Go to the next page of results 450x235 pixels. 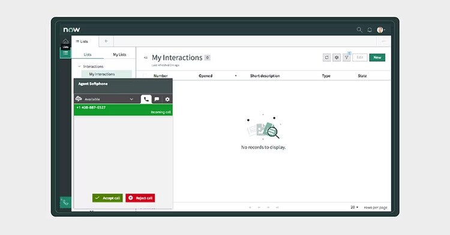[268, 207]
